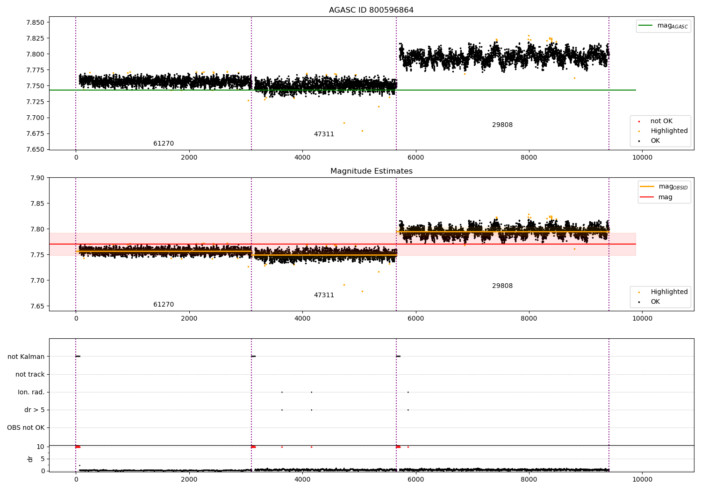Screen dimensions: 701x490
Task: Click the 'dr > 5' row label
Action: tap(35, 410)
